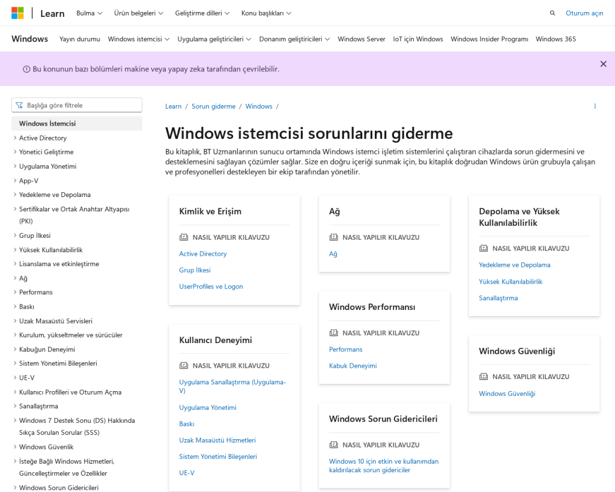Expand Active Directory in the sidebar tree
This screenshot has height=492, width=615.
(15, 138)
